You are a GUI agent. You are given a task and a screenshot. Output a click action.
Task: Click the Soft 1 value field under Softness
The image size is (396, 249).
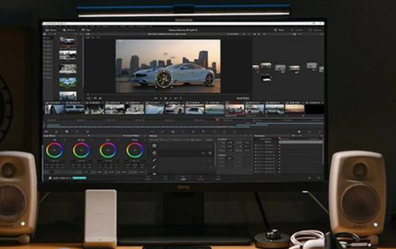tap(229, 158)
